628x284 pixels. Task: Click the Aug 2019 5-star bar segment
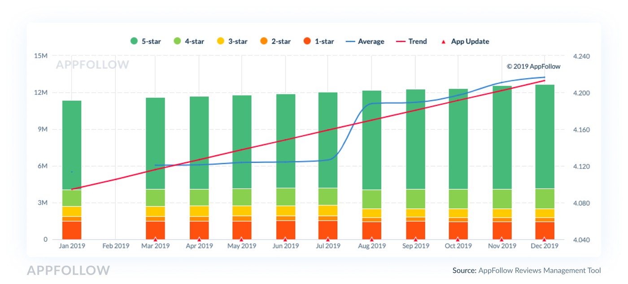(x=372, y=139)
